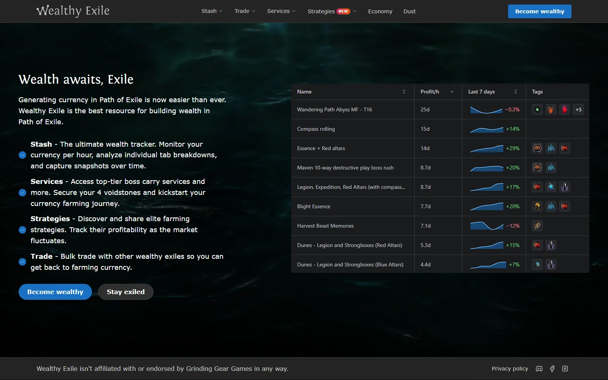Click the 5.3d profit value
The height and width of the screenshot is (380, 608).
(426, 245)
